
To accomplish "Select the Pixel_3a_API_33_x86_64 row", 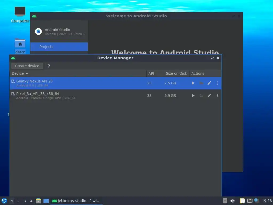I will pyautogui.click(x=115, y=96).
